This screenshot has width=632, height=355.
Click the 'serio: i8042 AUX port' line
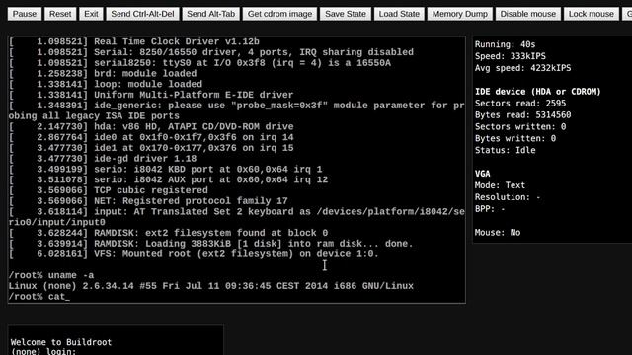[168, 179]
